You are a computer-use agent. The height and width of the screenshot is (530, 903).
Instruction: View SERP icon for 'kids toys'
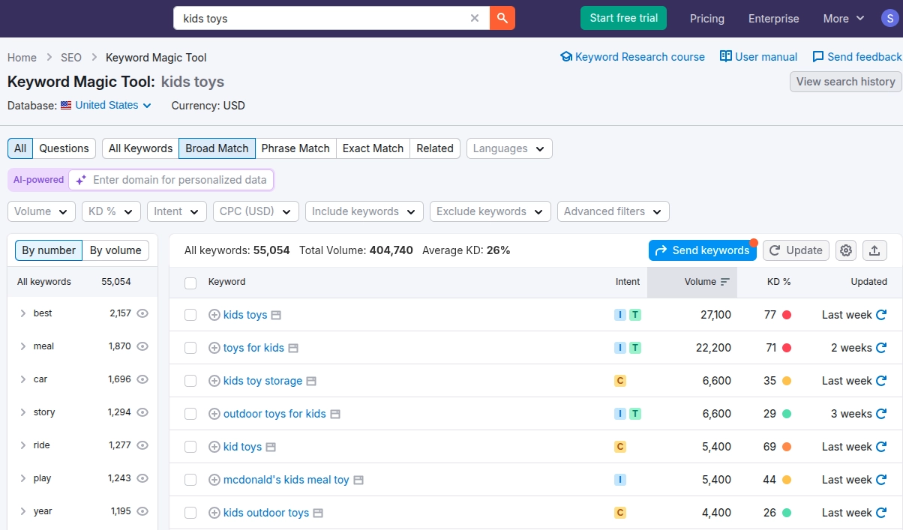(276, 316)
